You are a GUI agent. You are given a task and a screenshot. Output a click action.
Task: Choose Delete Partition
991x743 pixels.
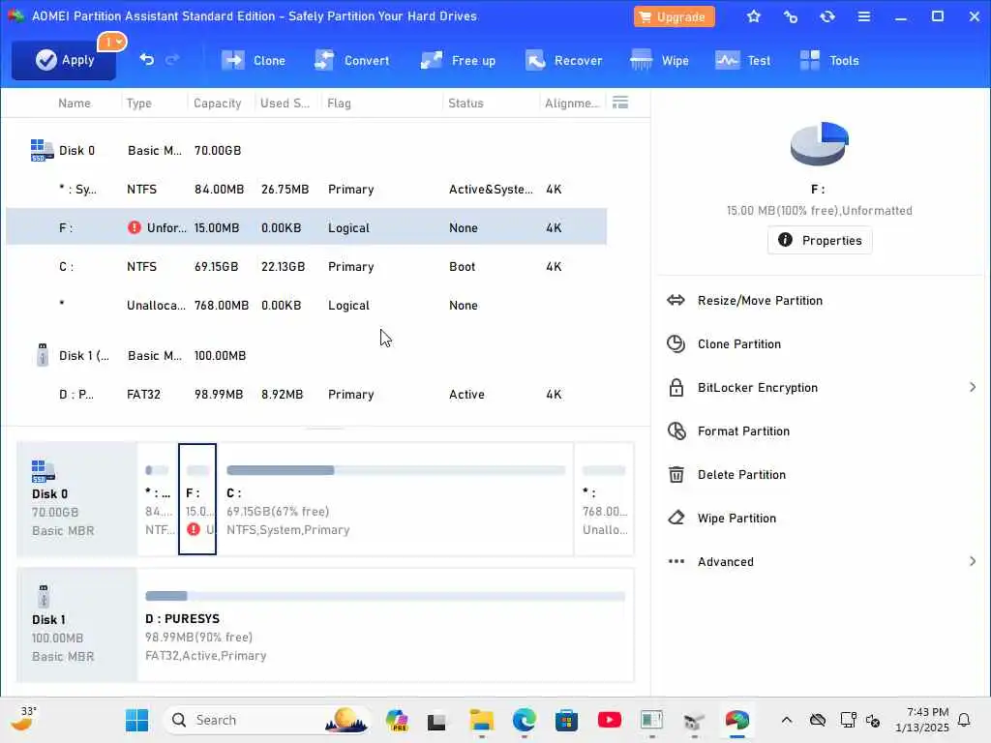[741, 475]
